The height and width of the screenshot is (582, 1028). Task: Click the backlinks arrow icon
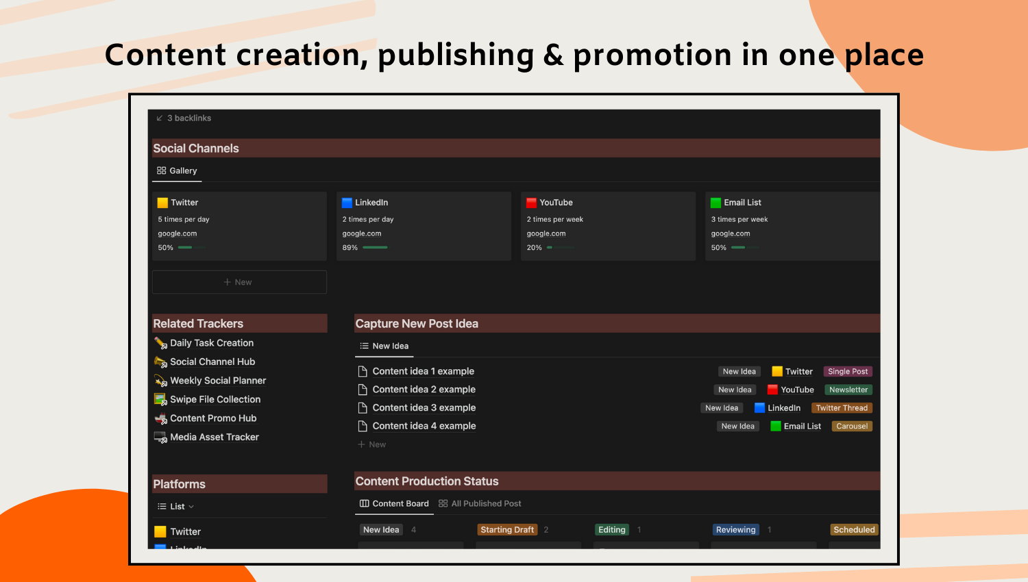pos(160,118)
